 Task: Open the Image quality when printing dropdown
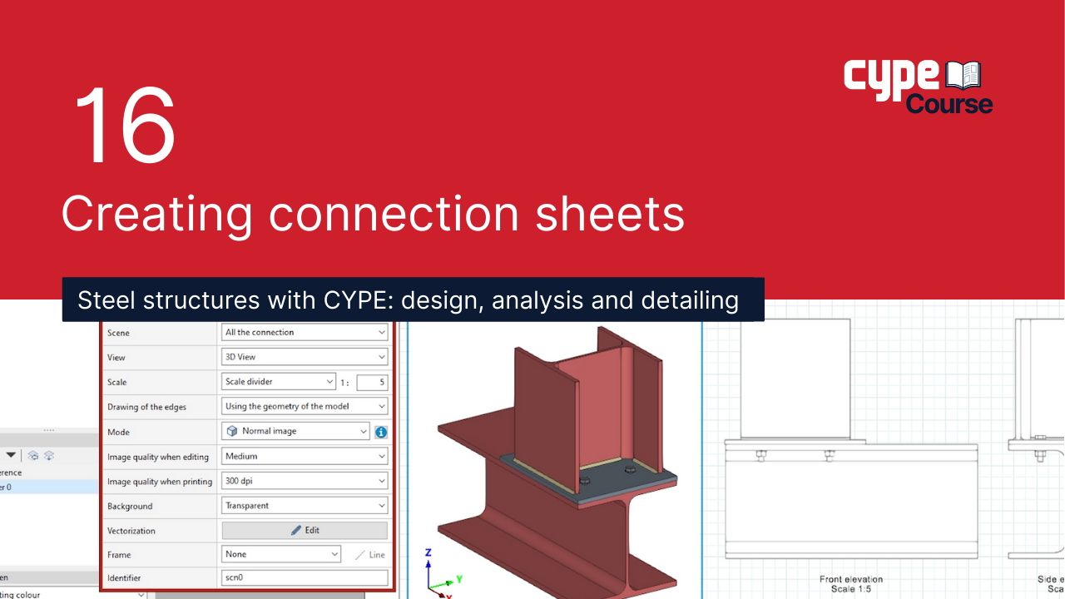305,481
